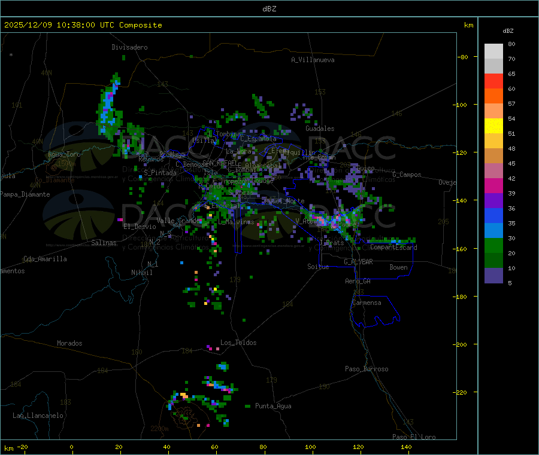Click the -220 km vertical axis tick
Image resolution: width=539 pixels, height=455 pixels.
(x=461, y=393)
